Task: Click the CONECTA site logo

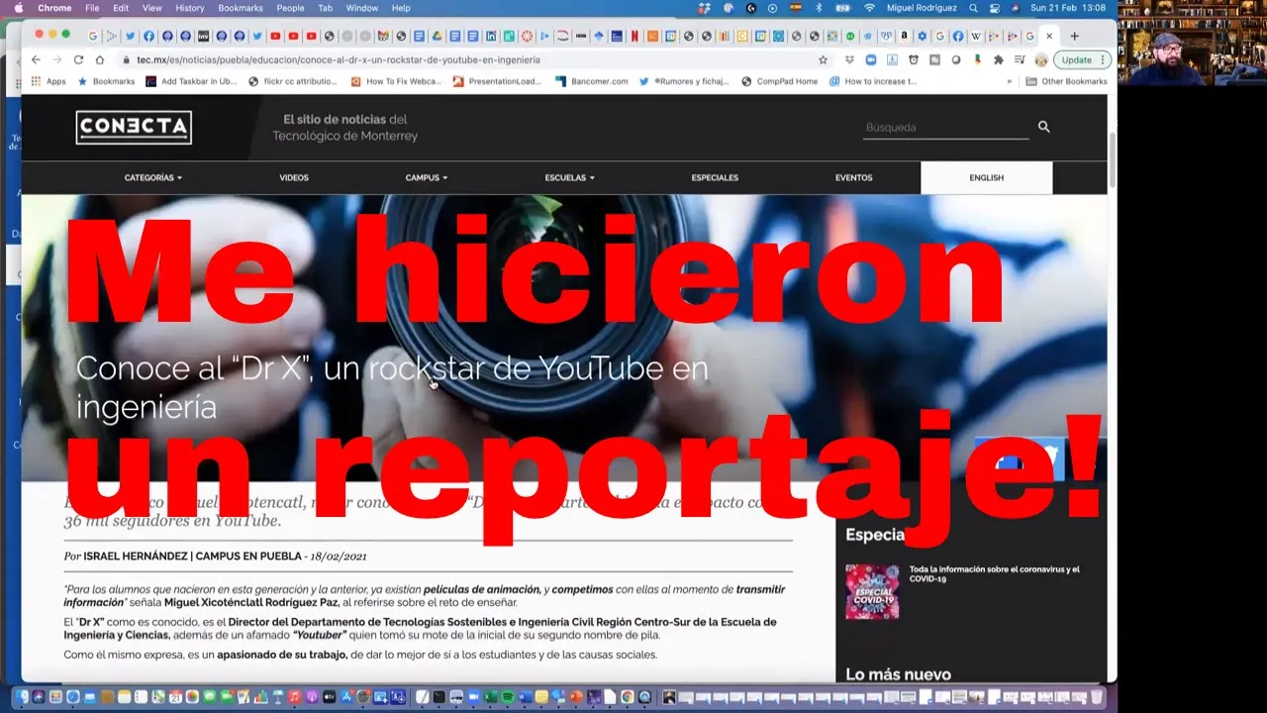Action: click(x=134, y=127)
